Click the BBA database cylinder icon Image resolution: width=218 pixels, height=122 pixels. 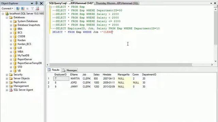pyautogui.click(x=15, y=29)
